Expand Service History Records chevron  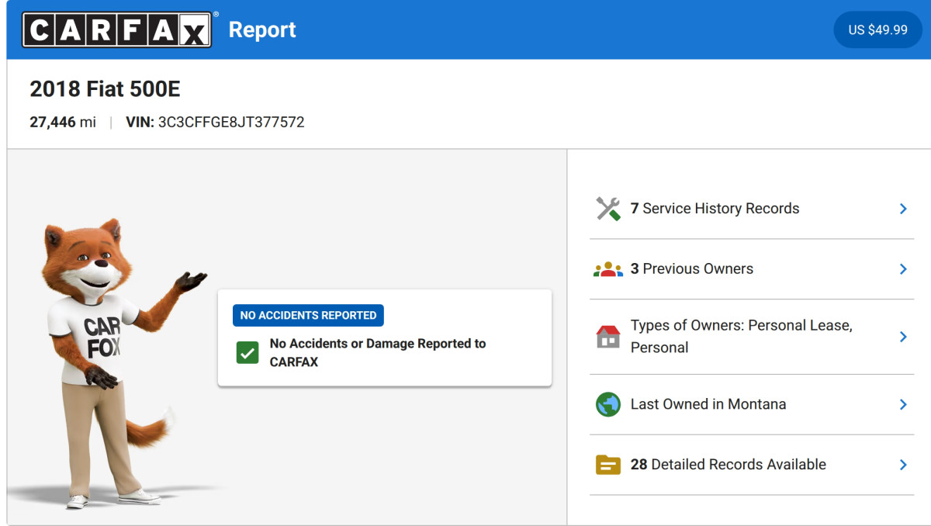tap(903, 209)
